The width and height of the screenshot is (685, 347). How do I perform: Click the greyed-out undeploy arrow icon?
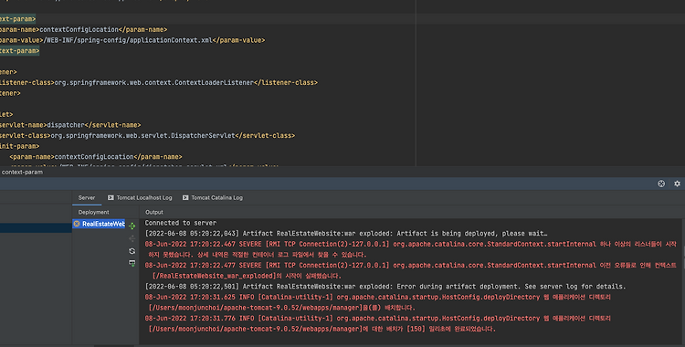pyautogui.click(x=132, y=238)
